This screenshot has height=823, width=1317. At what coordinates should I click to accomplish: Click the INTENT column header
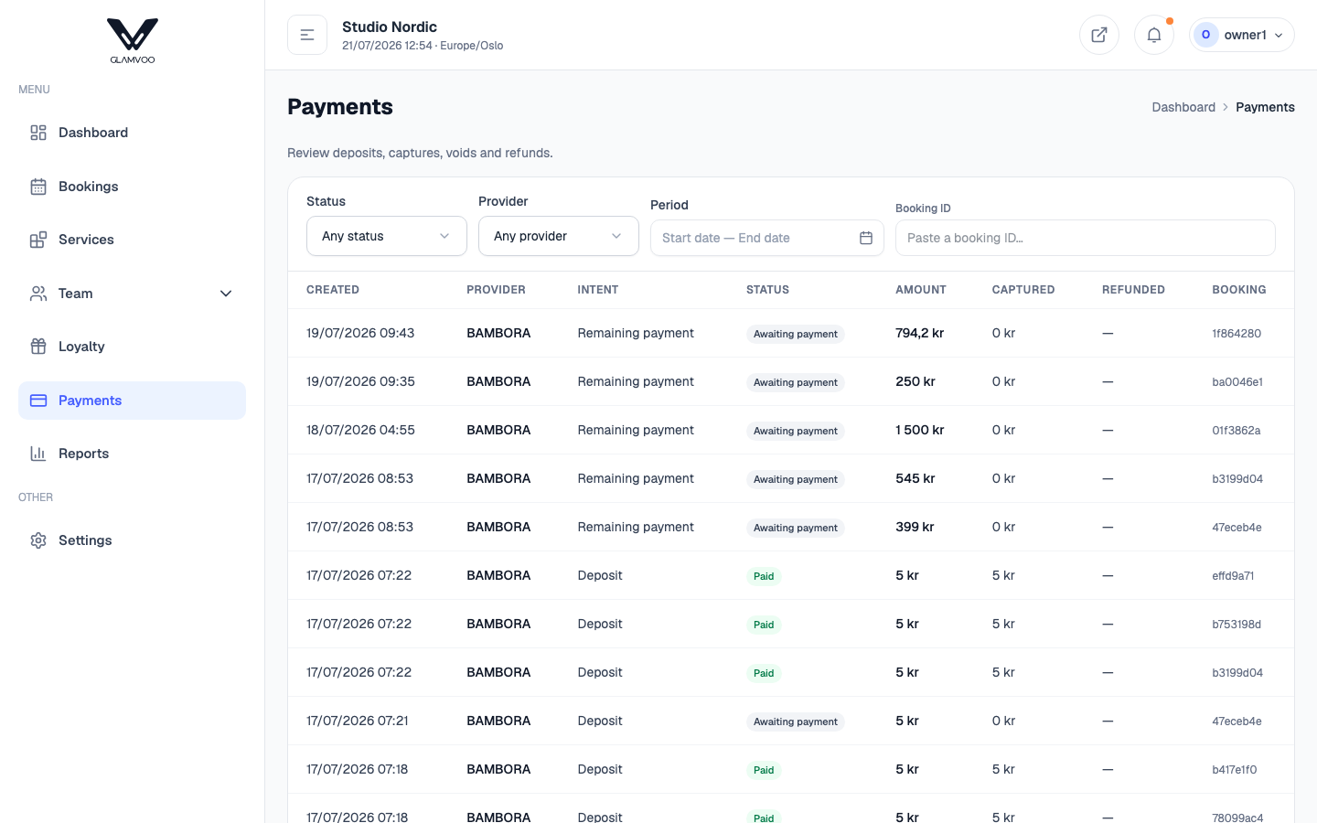598,290
